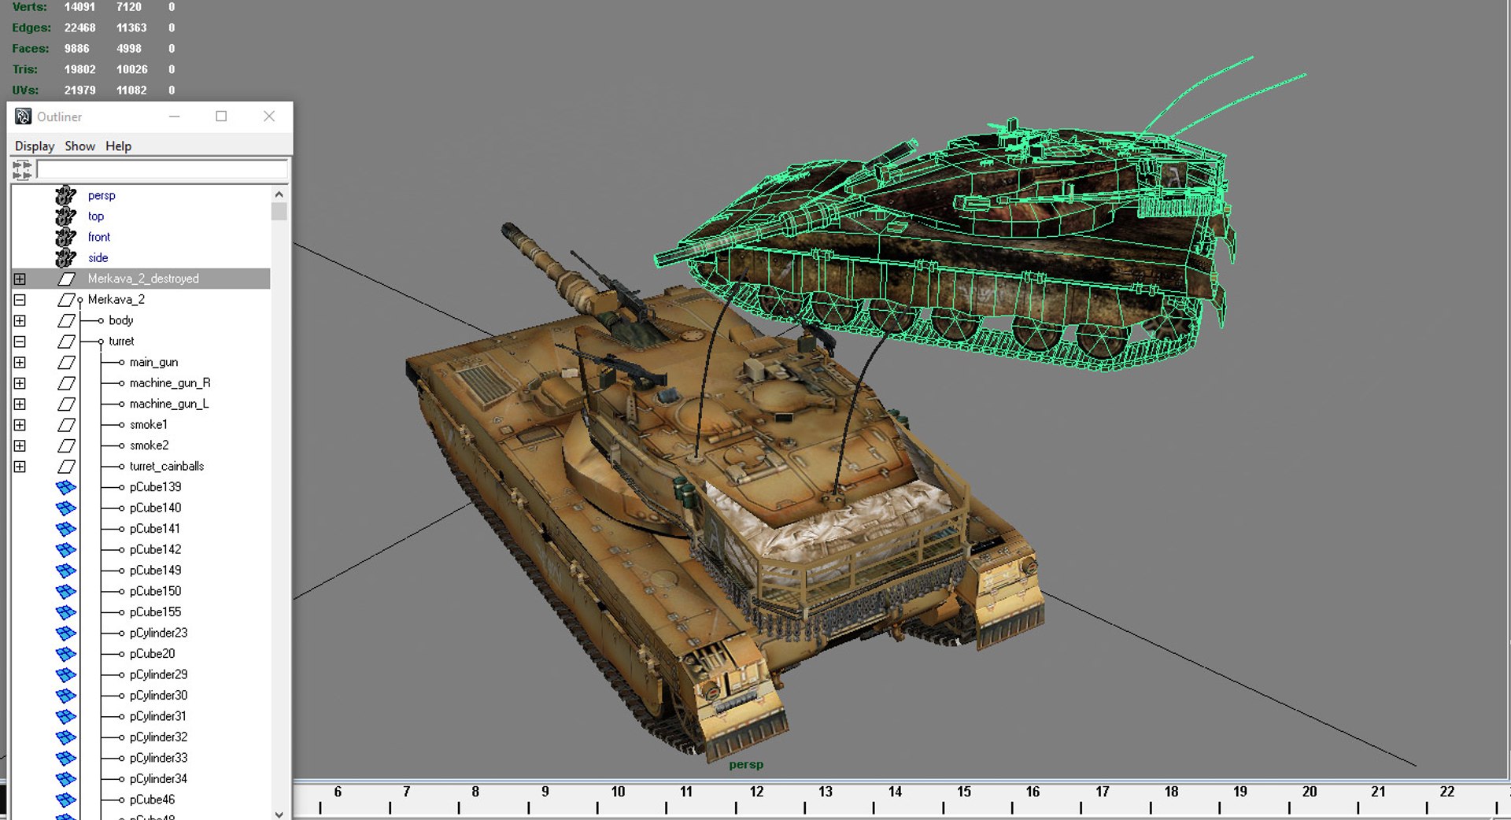Click the top camera icon
The height and width of the screenshot is (820, 1511).
point(66,216)
